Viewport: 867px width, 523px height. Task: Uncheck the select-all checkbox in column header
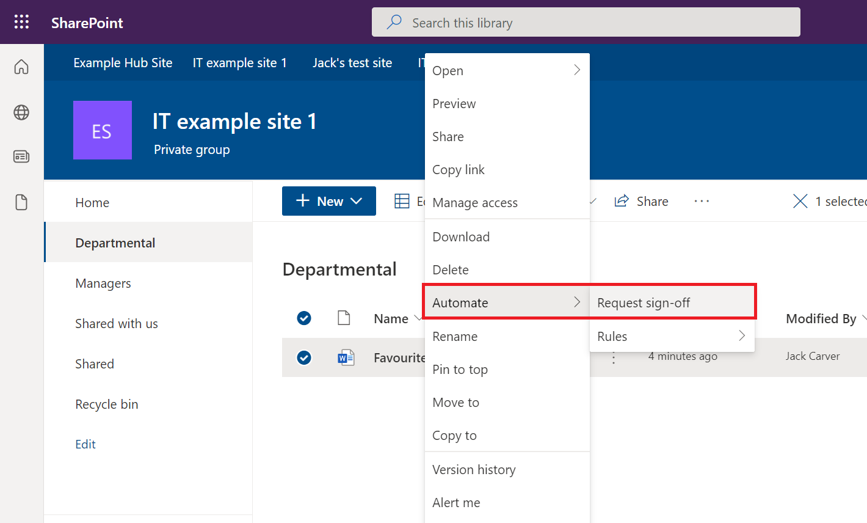tap(303, 318)
